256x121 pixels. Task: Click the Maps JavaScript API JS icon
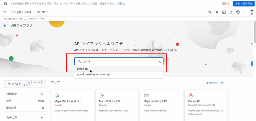[146, 96]
